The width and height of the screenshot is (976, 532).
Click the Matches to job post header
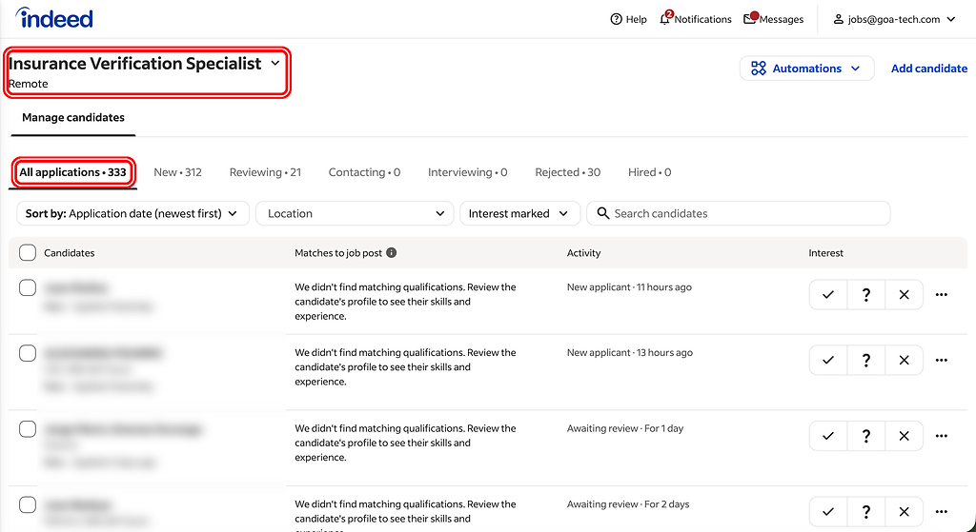(x=338, y=253)
